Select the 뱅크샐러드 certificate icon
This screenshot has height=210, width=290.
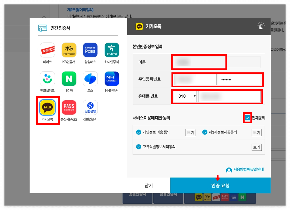coord(47,79)
